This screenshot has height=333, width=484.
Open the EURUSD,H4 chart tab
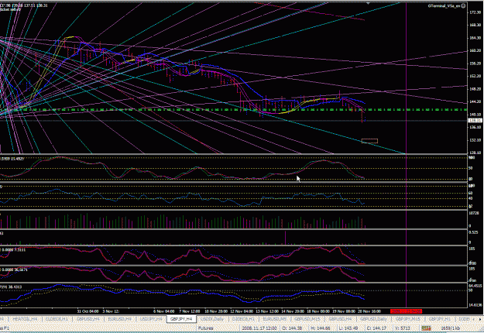120,319
